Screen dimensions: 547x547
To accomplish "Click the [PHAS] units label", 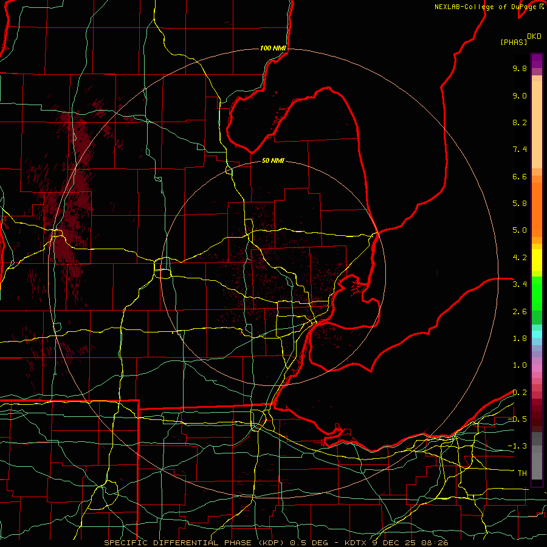I will coord(514,42).
